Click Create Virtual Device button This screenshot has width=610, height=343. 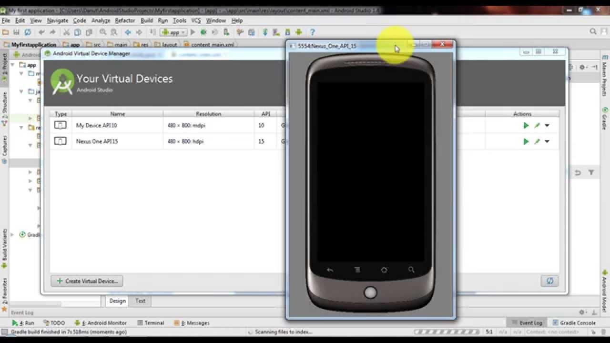pyautogui.click(x=87, y=281)
